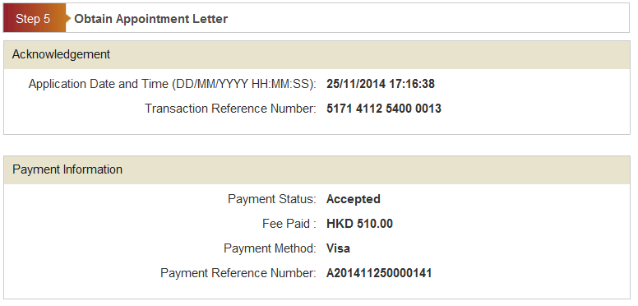Click the Fee Paid label

pyautogui.click(x=289, y=224)
